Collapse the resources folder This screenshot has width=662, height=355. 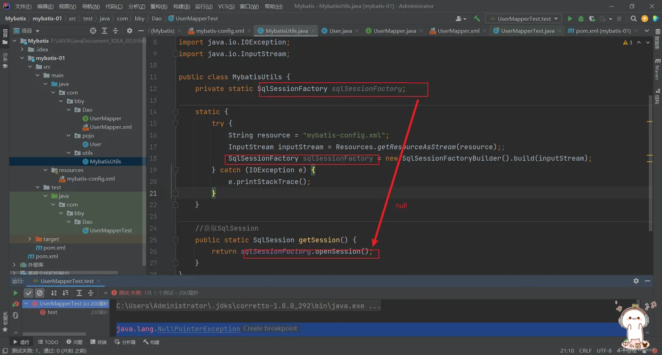[45, 170]
